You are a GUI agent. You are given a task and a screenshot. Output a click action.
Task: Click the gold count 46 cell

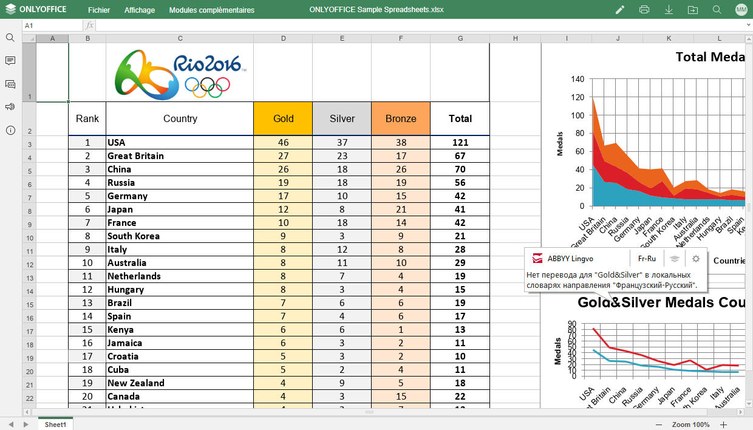tap(283, 143)
